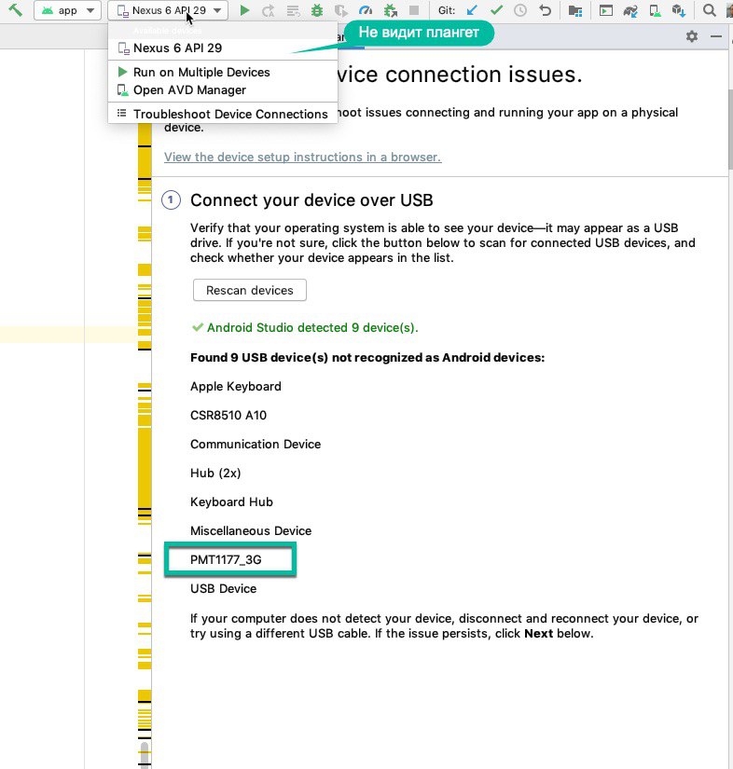The image size is (733, 769).
Task: Click the USB Device entry
Action: click(223, 589)
